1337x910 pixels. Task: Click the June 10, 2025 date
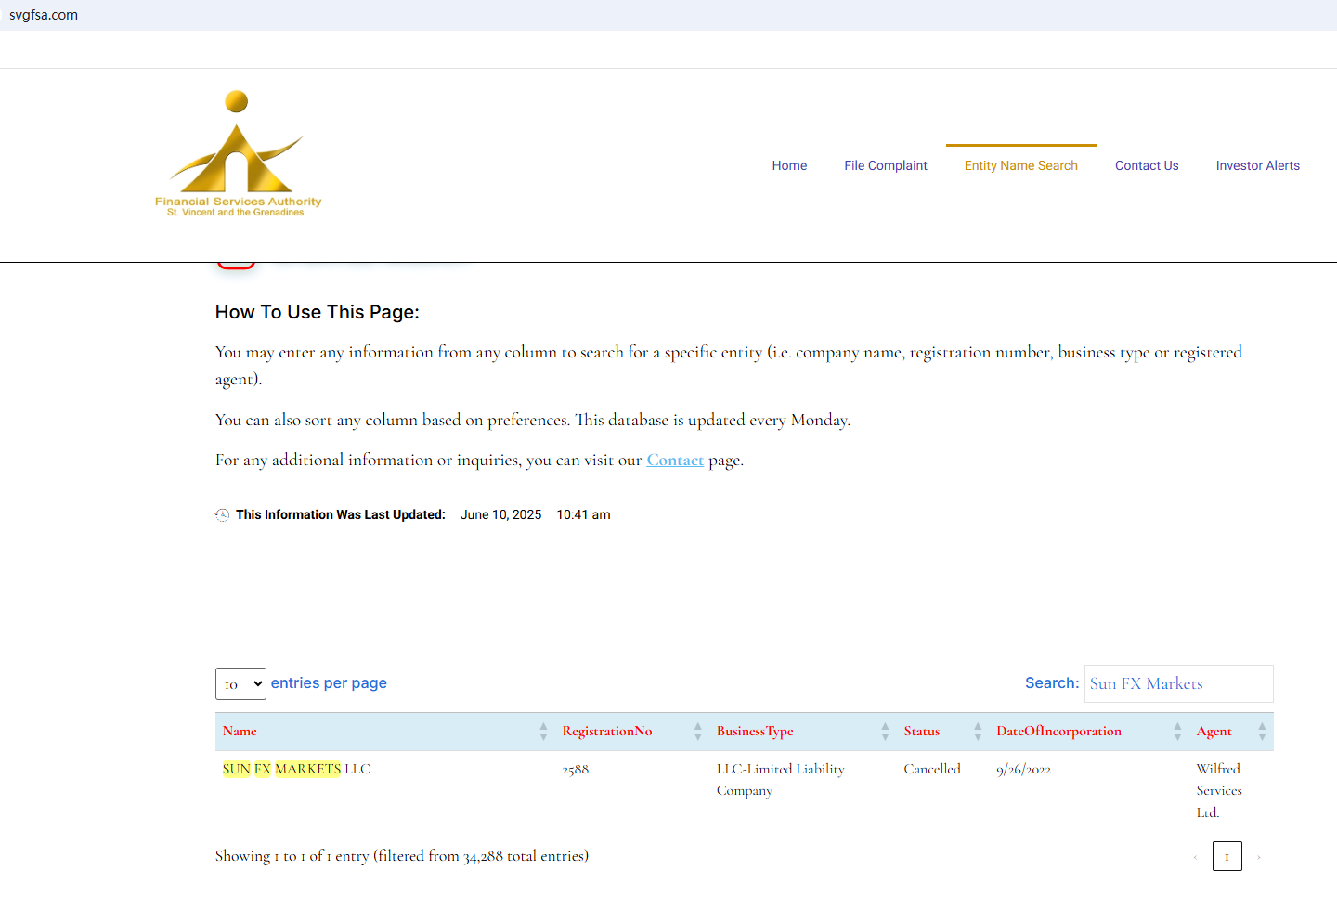click(x=501, y=514)
